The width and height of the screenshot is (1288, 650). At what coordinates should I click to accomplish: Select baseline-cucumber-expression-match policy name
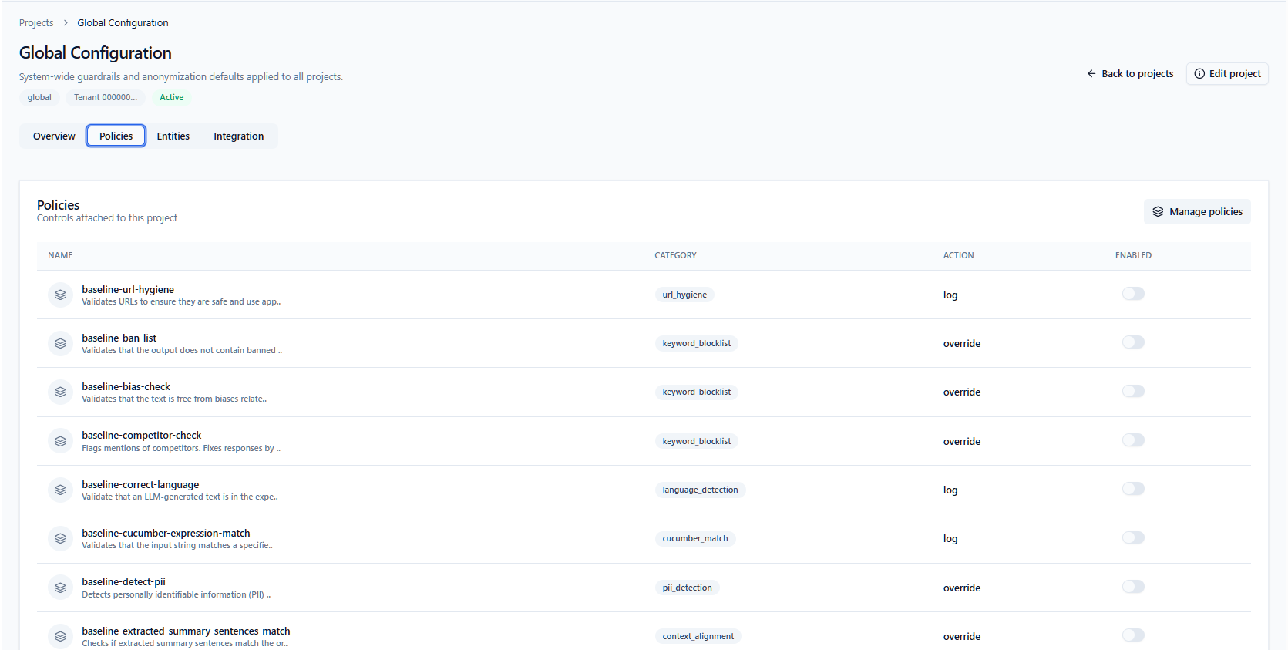pyautogui.click(x=166, y=534)
